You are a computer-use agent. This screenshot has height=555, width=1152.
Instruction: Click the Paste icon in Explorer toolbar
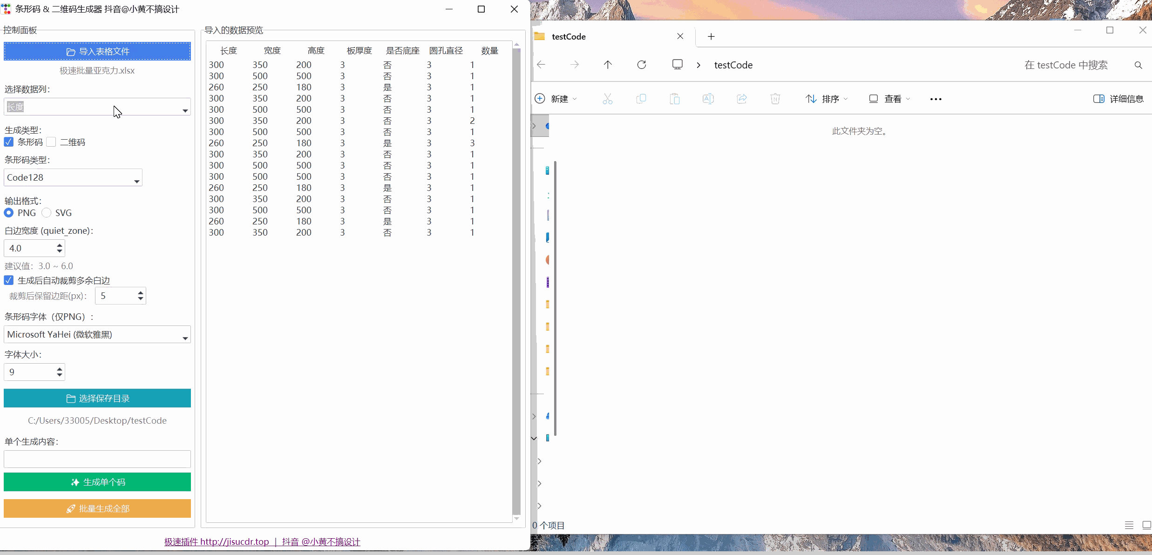(x=675, y=99)
